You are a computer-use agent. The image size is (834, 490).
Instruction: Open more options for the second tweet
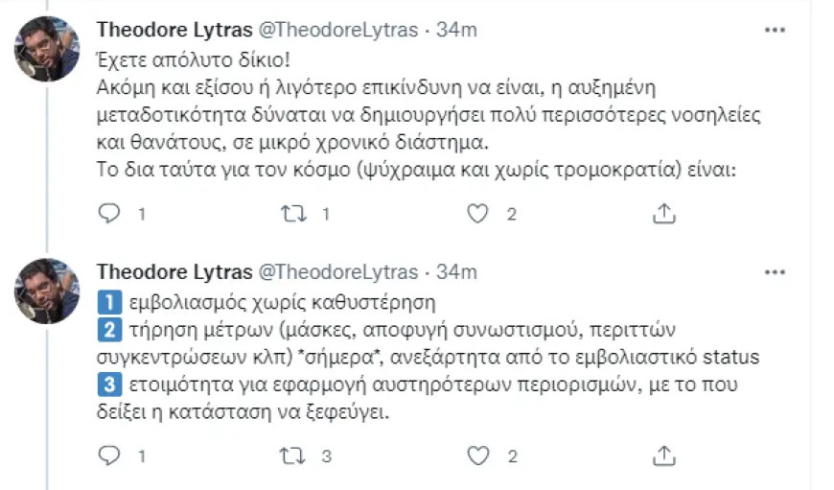click(775, 272)
